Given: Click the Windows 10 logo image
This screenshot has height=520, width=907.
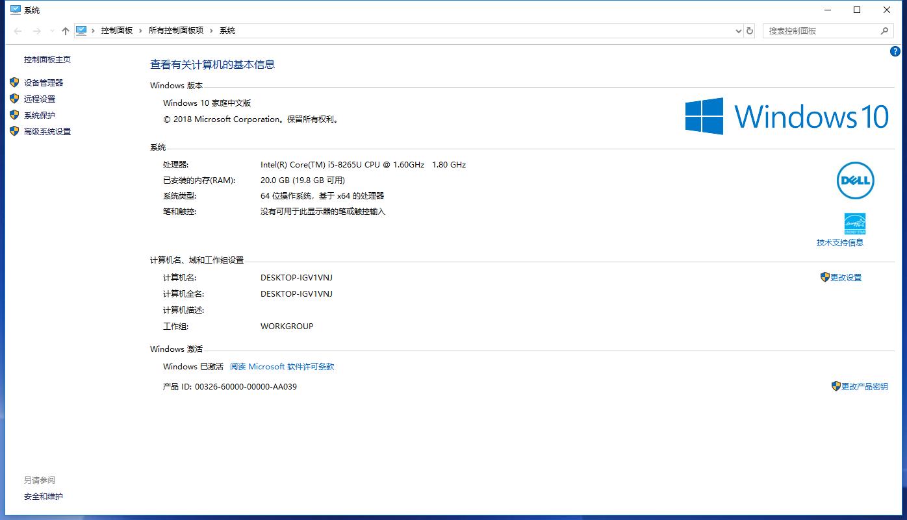Looking at the screenshot, I should (x=787, y=117).
